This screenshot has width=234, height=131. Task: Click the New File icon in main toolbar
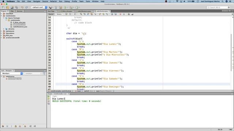pos(3,7)
